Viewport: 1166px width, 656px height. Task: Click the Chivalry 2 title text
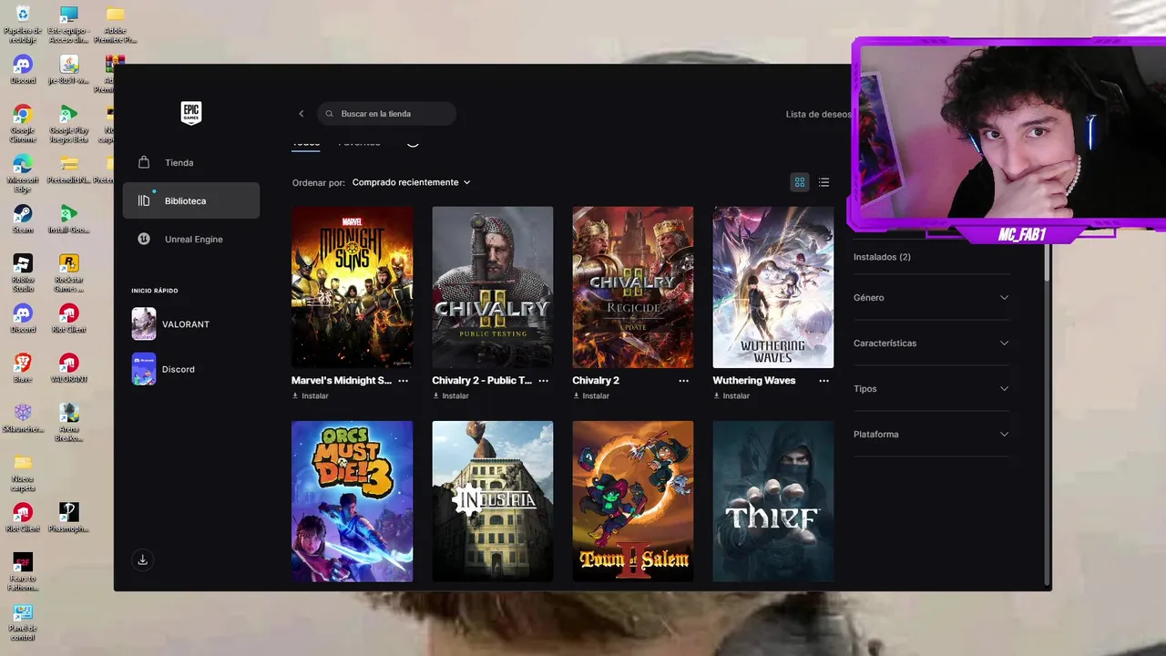596,381
